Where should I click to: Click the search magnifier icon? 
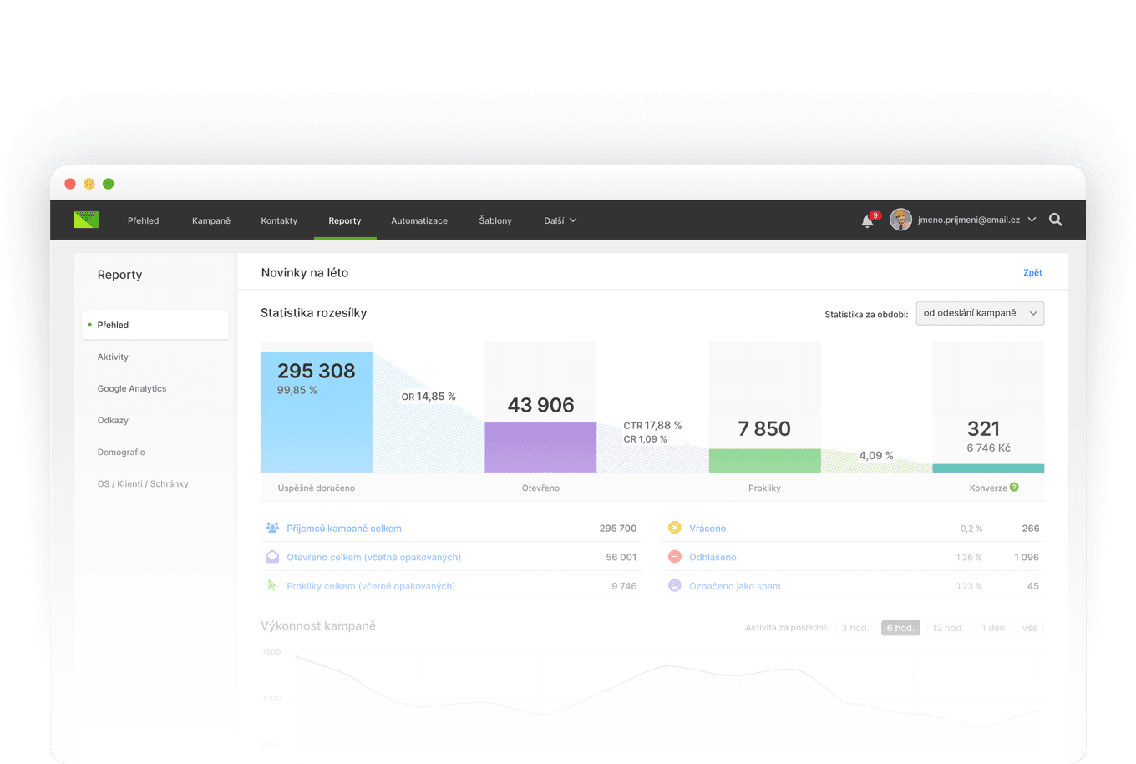point(1056,220)
